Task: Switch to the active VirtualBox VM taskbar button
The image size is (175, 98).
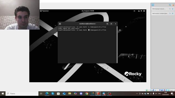Action: [x=98, y=94]
